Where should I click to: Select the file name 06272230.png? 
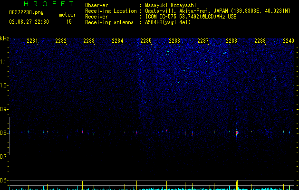click(x=26, y=12)
